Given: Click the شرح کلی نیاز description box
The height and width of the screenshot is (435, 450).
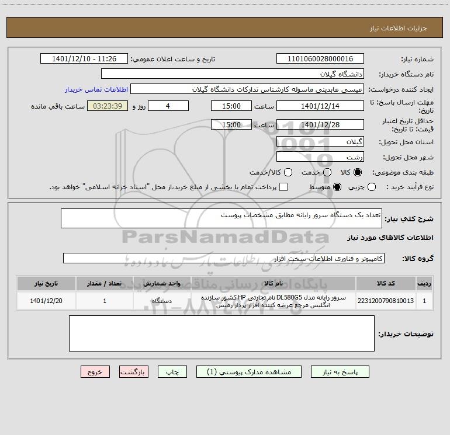Looking at the screenshot, I should [221, 218].
